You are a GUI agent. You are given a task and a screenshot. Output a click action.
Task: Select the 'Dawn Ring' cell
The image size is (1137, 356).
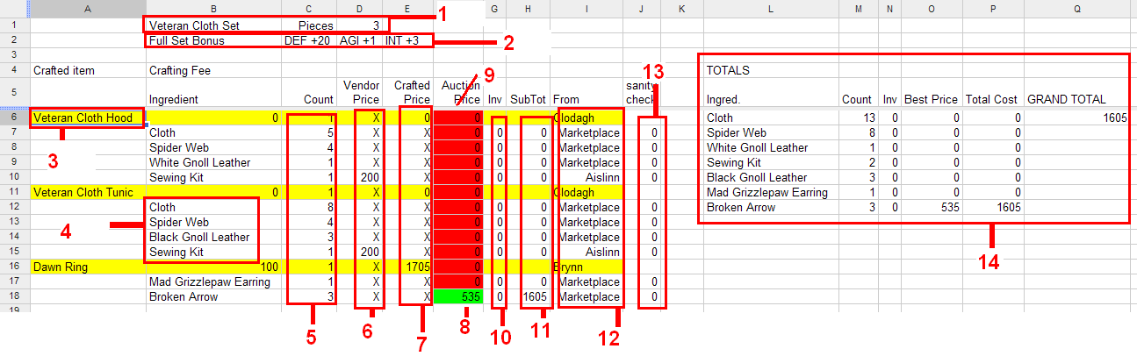click(x=88, y=267)
